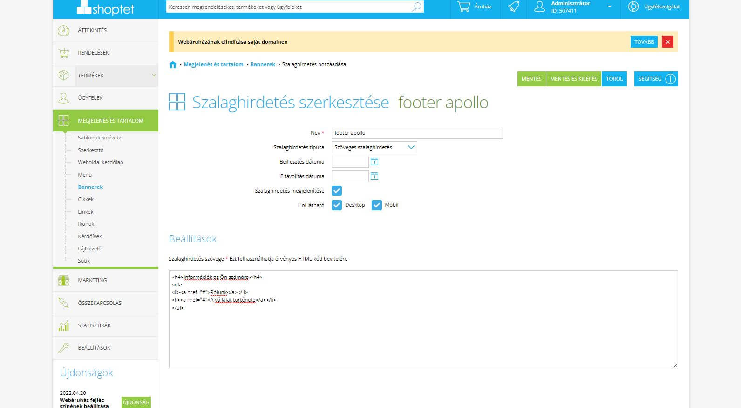Image resolution: width=741 pixels, height=408 pixels.
Task: Select Cikkek submenu item
Action: [x=86, y=199]
